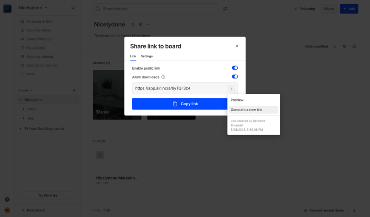This screenshot has width=370, height=217.
Task: Click the Allow downloads info icon
Action: point(163,77)
